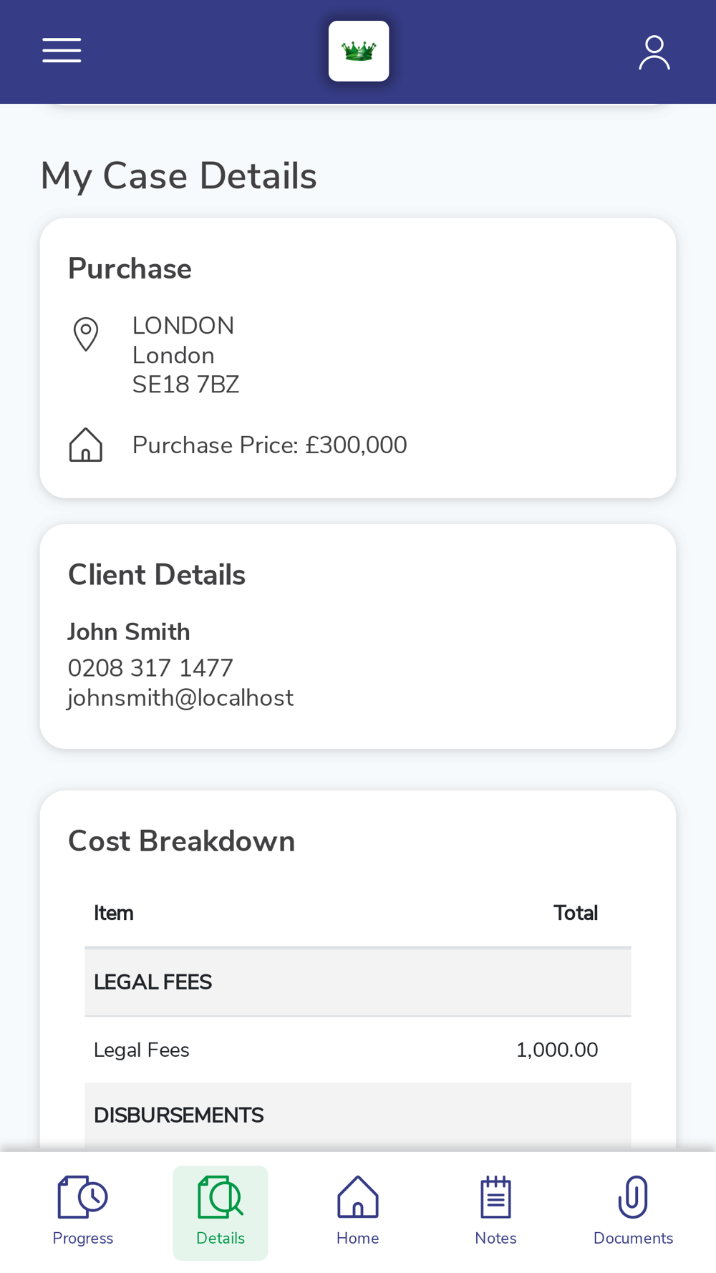This screenshot has width=716, height=1273.
Task: Tap the Purchase Price £300,000 line
Action: 270,445
